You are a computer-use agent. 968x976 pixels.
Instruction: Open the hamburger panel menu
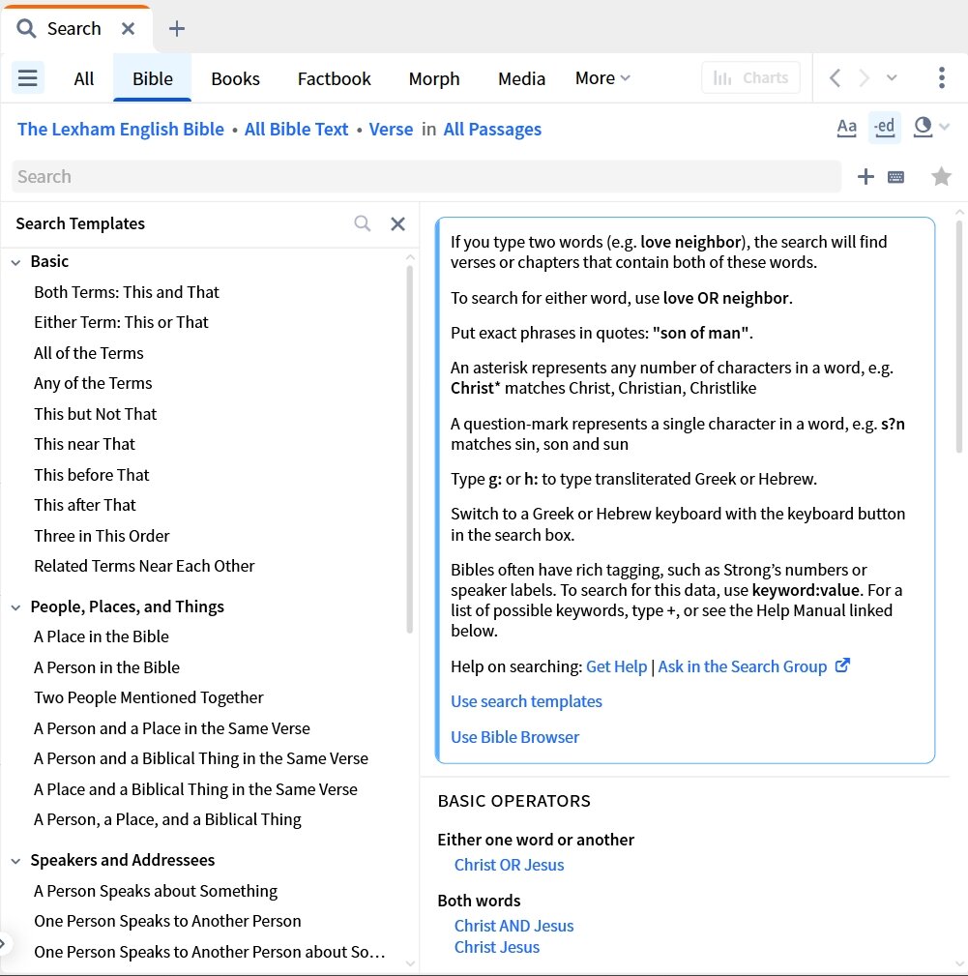click(27, 77)
